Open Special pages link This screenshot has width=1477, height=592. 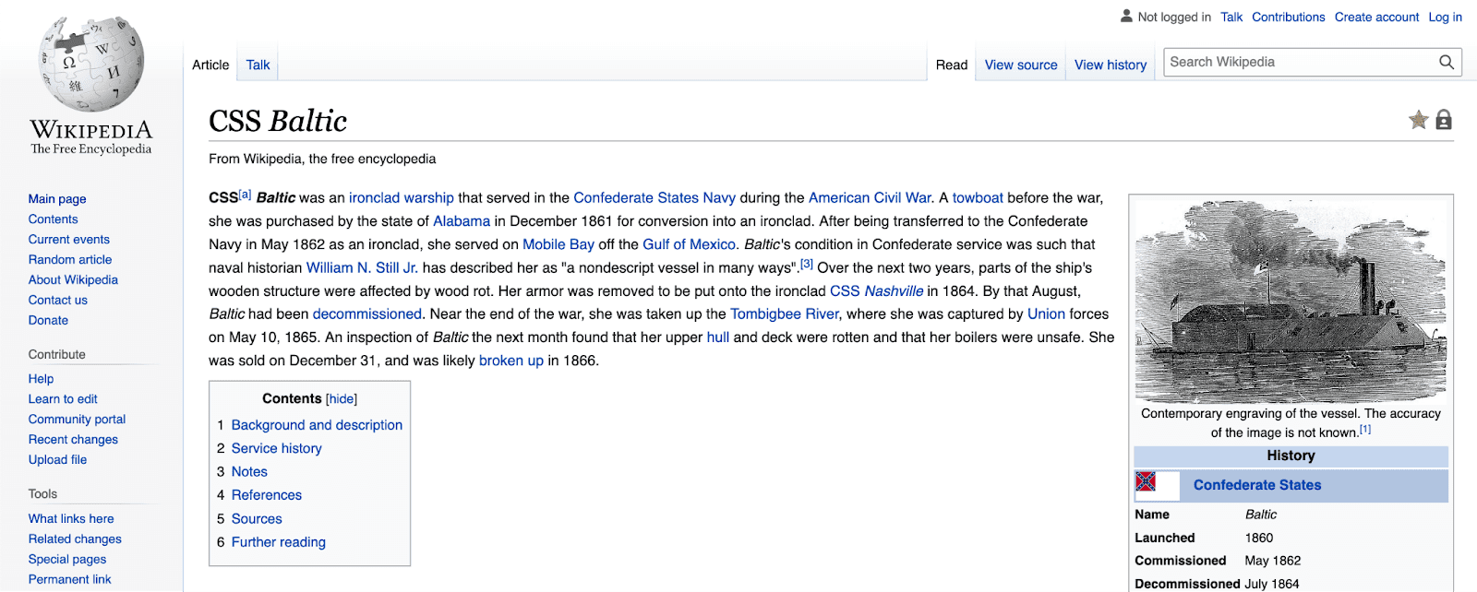tap(67, 559)
